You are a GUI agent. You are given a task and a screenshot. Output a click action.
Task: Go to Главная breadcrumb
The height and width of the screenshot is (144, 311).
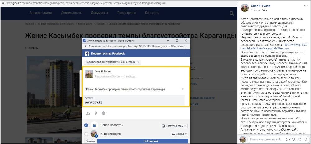click(x=29, y=24)
